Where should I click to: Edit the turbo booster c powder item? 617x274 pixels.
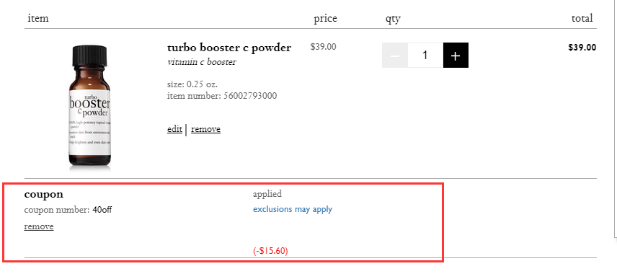174,129
